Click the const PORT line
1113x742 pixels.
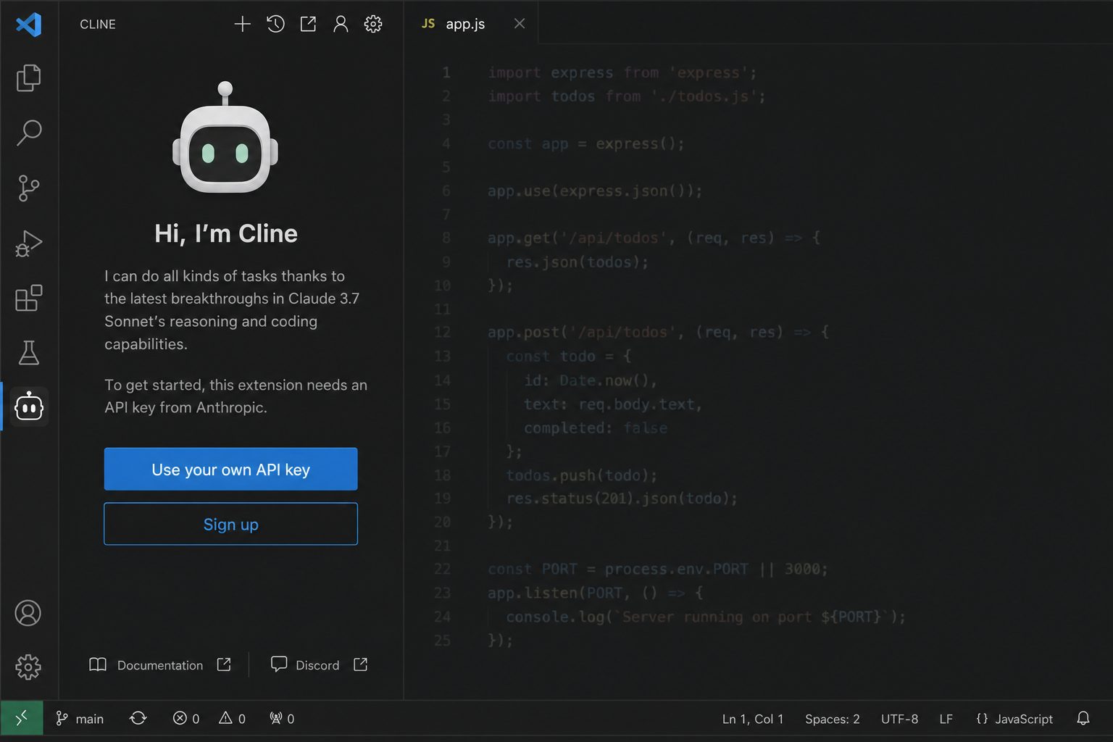(x=658, y=569)
